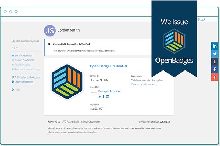Share credential on Twitter side button

coord(214,54)
